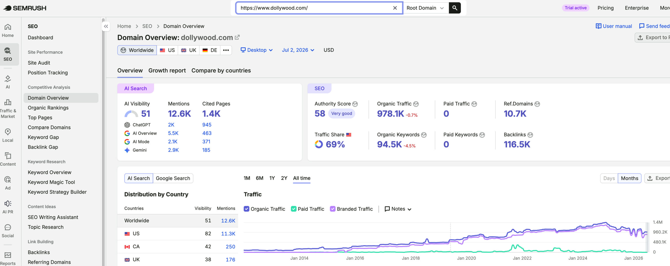Screen dimensions: 670x266
Task: Open the Desktop device dropdown
Action: pyautogui.click(x=257, y=50)
